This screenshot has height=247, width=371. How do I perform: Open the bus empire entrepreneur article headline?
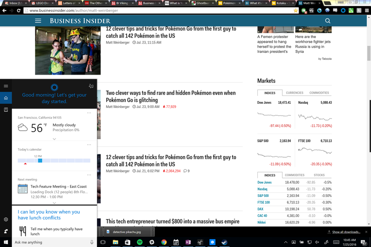pyautogui.click(x=173, y=222)
